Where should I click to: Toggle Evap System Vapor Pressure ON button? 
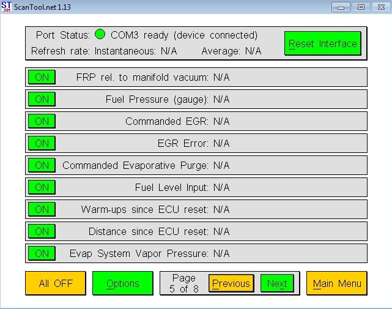[42, 253]
